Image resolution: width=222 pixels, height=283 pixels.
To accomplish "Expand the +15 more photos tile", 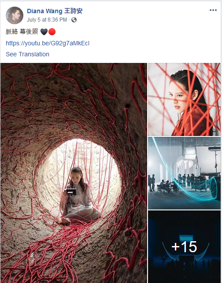I will [x=184, y=246].
